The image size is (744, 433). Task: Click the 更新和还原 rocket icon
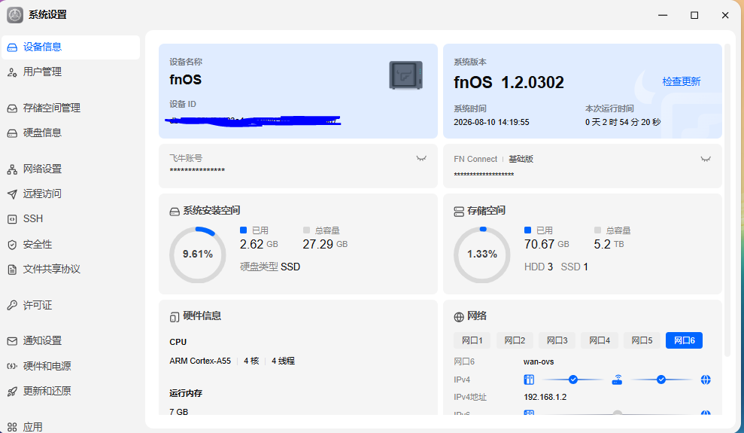12,392
